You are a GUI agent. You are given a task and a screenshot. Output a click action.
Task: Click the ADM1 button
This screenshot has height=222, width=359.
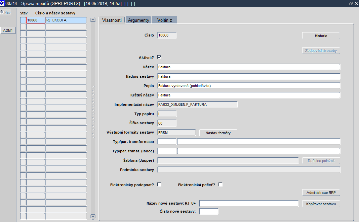(x=8, y=30)
